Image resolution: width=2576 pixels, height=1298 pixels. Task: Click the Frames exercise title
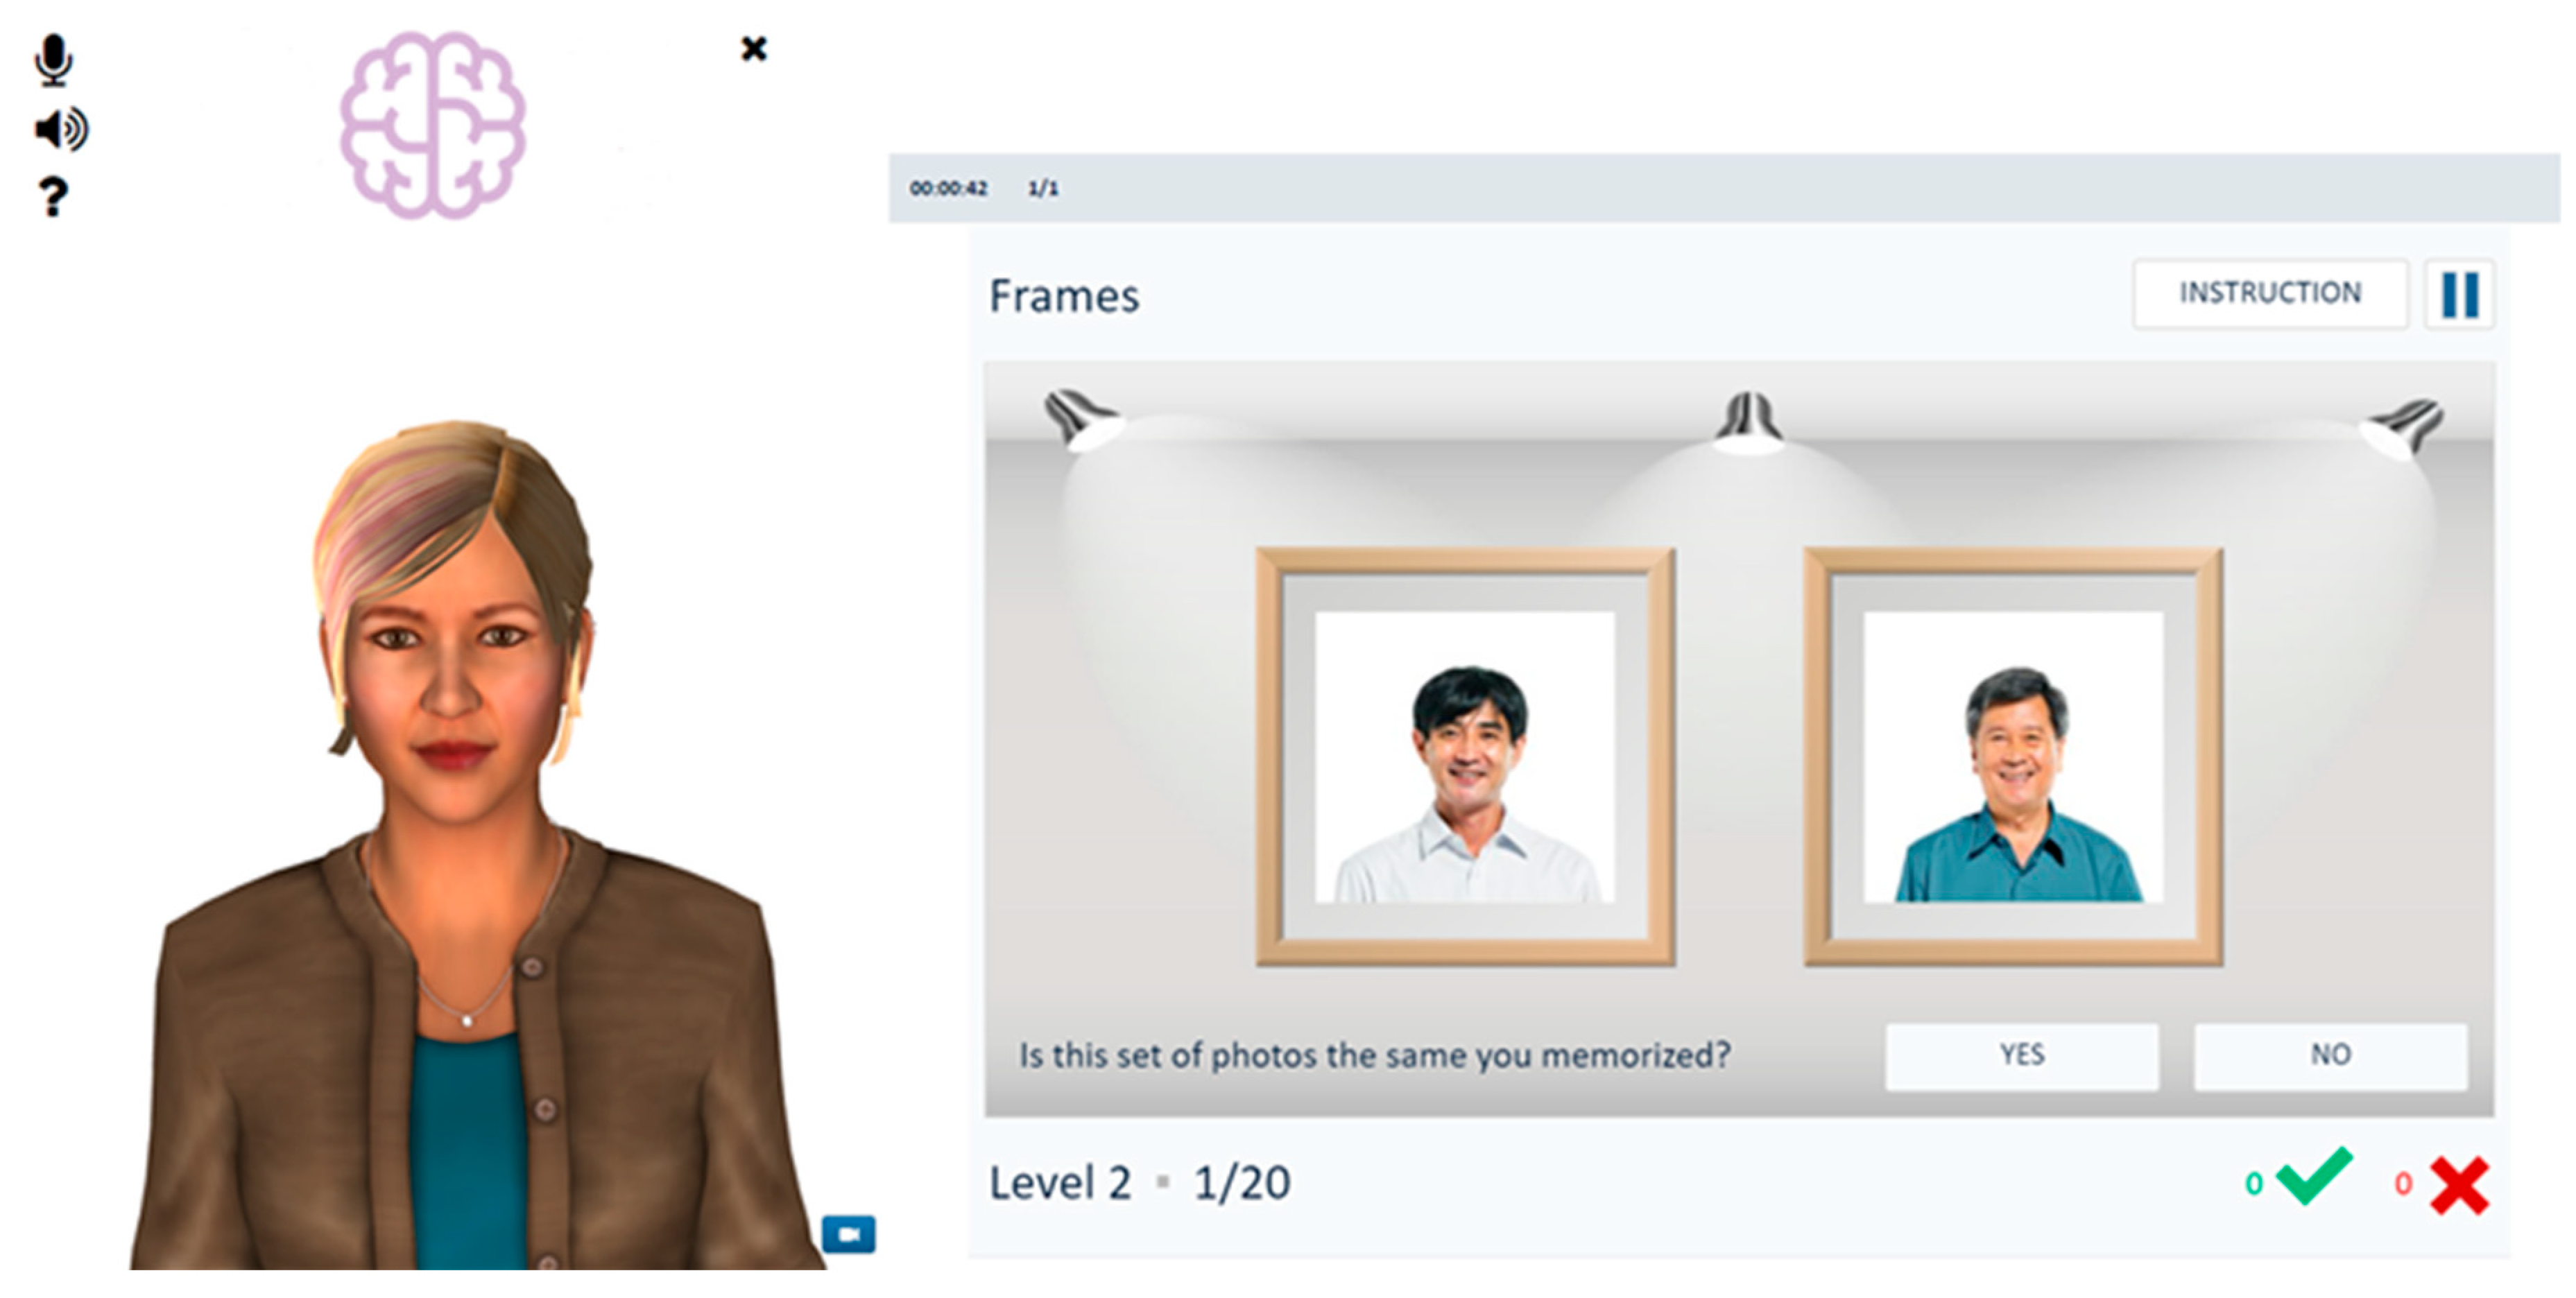point(1064,296)
